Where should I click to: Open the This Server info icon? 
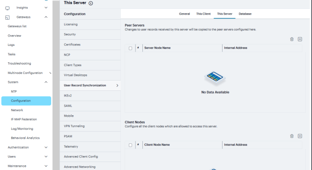coord(90,3)
